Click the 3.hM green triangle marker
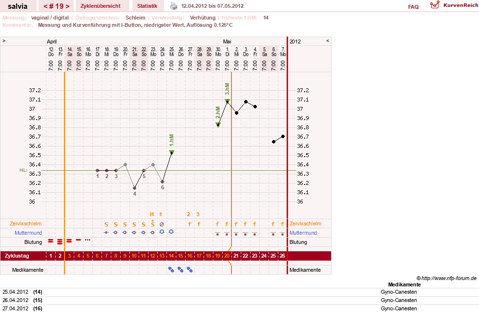Image resolution: width=479 pixels, height=323 pixels. coord(227,101)
